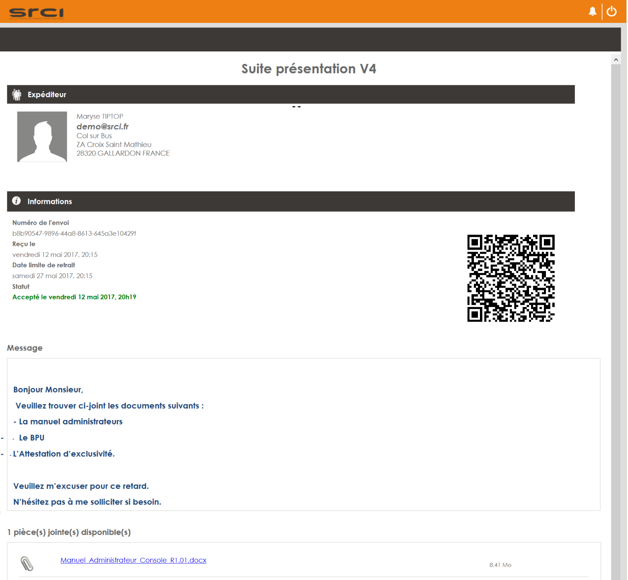Click the sender's avatar placeholder picture

[42, 137]
